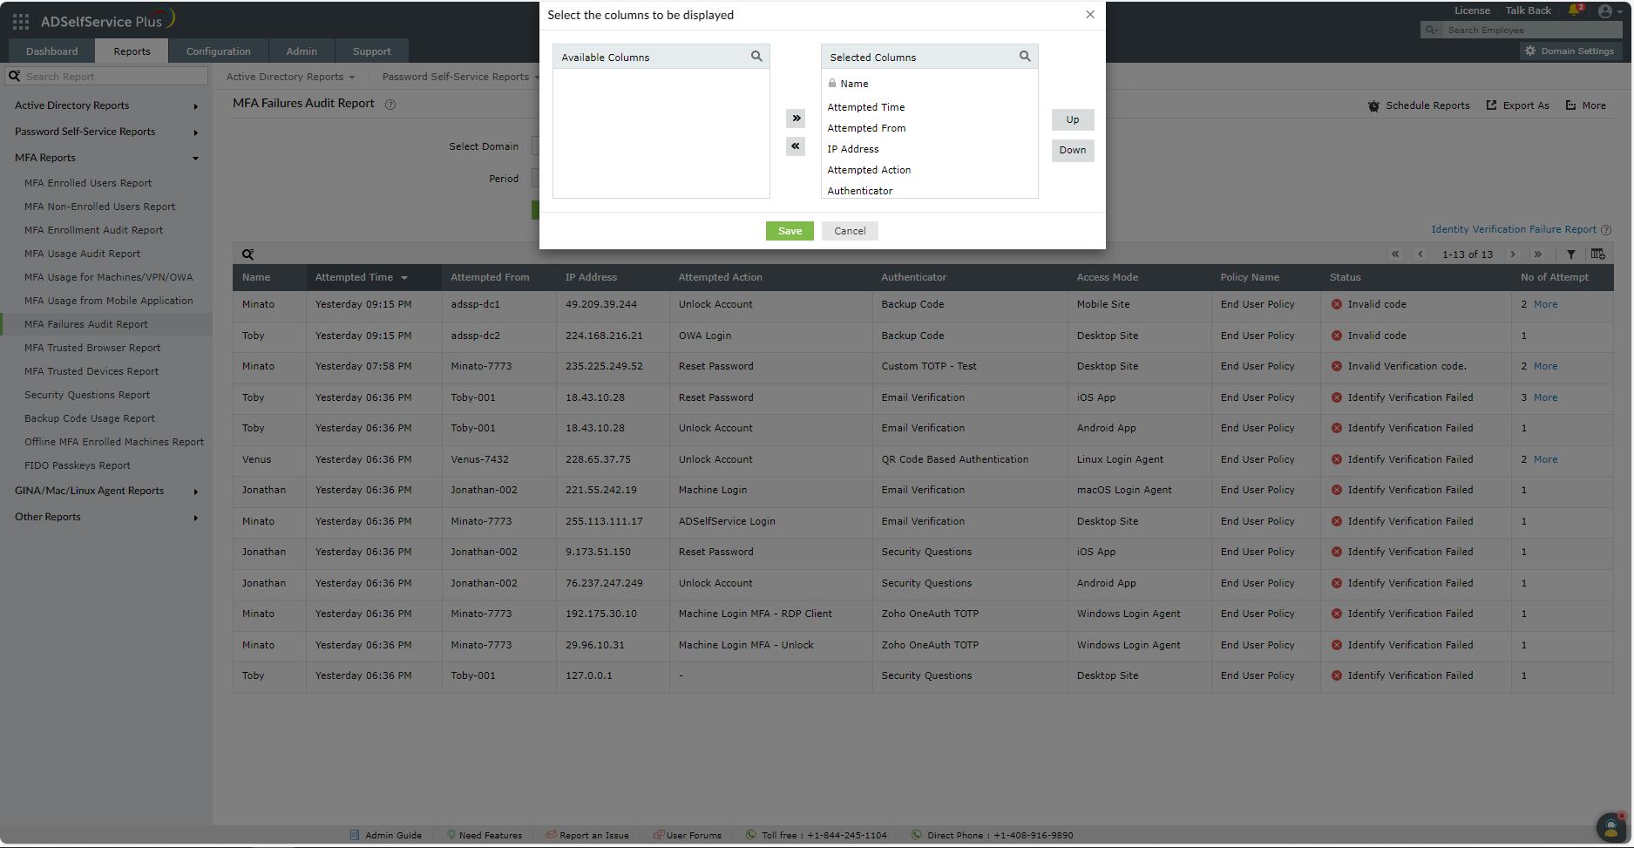The image size is (1634, 848).
Task: Search within Selected Columns list
Action: [x=1025, y=57]
